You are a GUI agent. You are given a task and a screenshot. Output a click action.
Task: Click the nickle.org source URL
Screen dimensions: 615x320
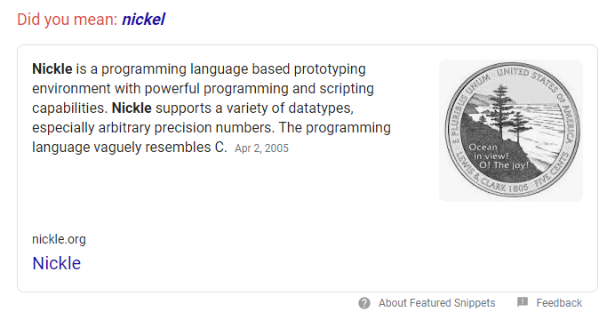(x=59, y=239)
